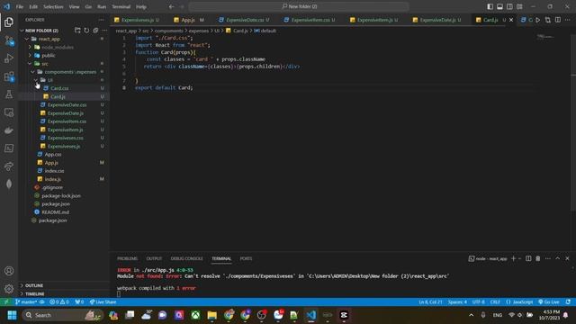Collapse the src folder
The width and height of the screenshot is (576, 324).
(x=30, y=64)
